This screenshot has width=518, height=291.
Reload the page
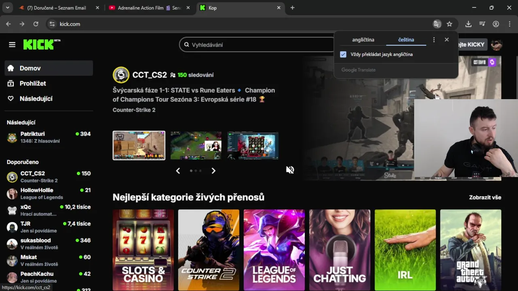36,24
